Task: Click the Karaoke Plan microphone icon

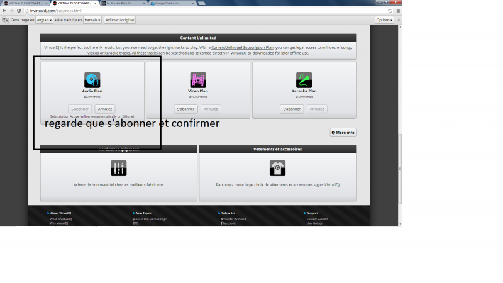Action: 304,80
